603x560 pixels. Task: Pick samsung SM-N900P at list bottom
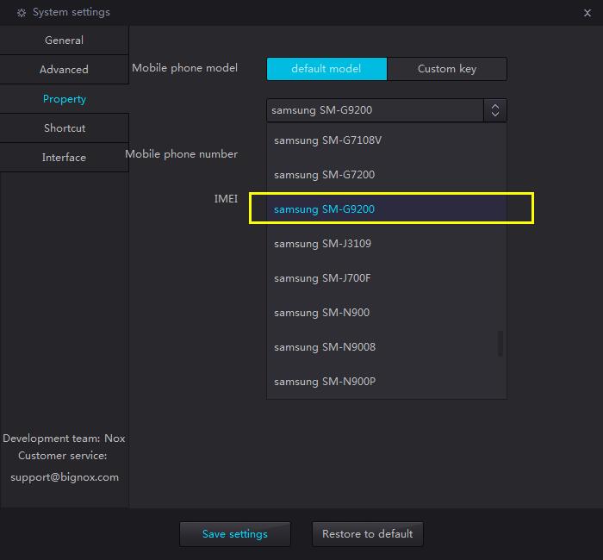[387, 382]
